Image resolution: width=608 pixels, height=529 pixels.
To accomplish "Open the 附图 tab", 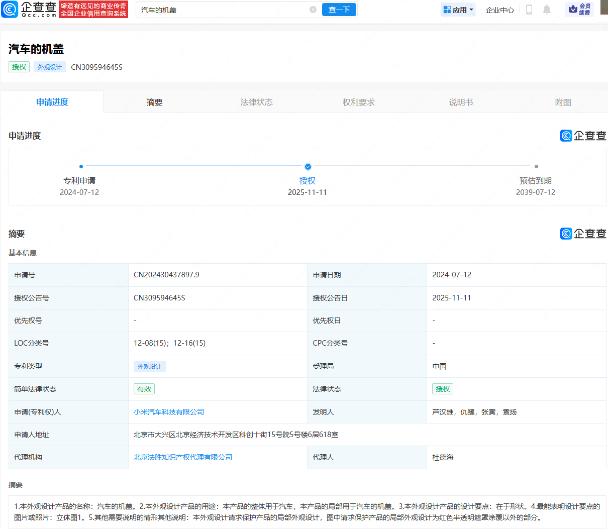I will click(x=563, y=101).
